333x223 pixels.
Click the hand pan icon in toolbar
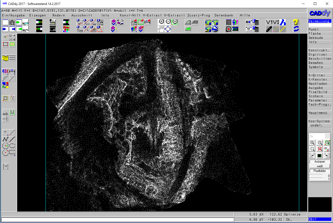pyautogui.click(x=161, y=29)
